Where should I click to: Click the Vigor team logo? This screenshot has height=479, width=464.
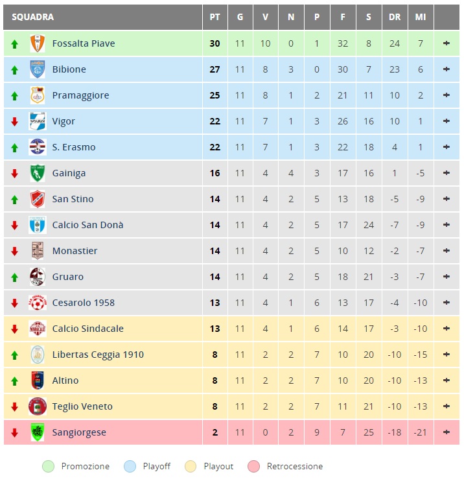pos(38,121)
